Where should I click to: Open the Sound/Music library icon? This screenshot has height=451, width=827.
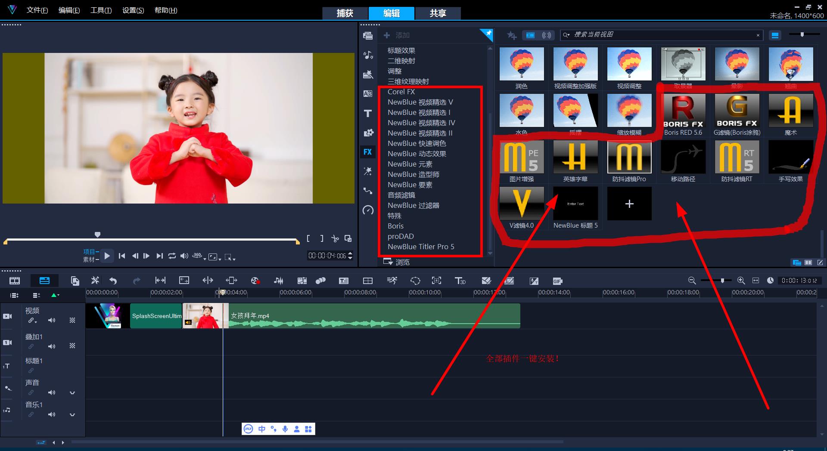tap(368, 55)
